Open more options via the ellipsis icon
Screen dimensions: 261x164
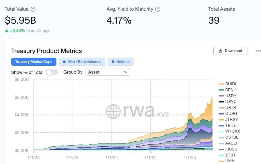258,51
